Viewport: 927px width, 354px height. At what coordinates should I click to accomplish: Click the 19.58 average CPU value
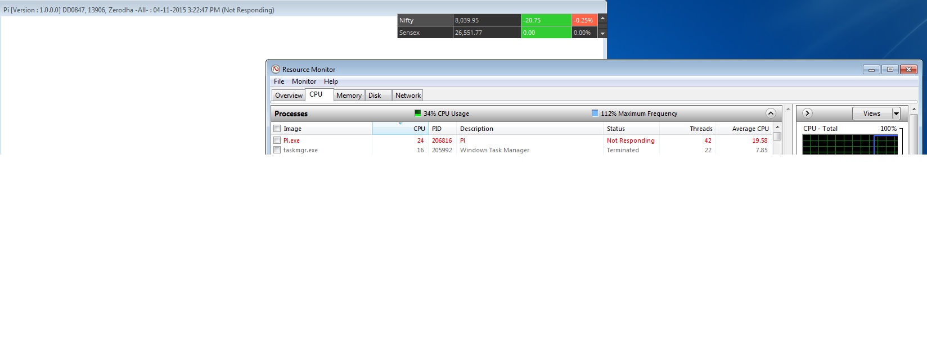760,140
